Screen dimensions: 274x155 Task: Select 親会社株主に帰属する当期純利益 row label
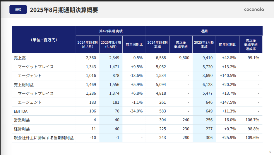(x=43, y=138)
